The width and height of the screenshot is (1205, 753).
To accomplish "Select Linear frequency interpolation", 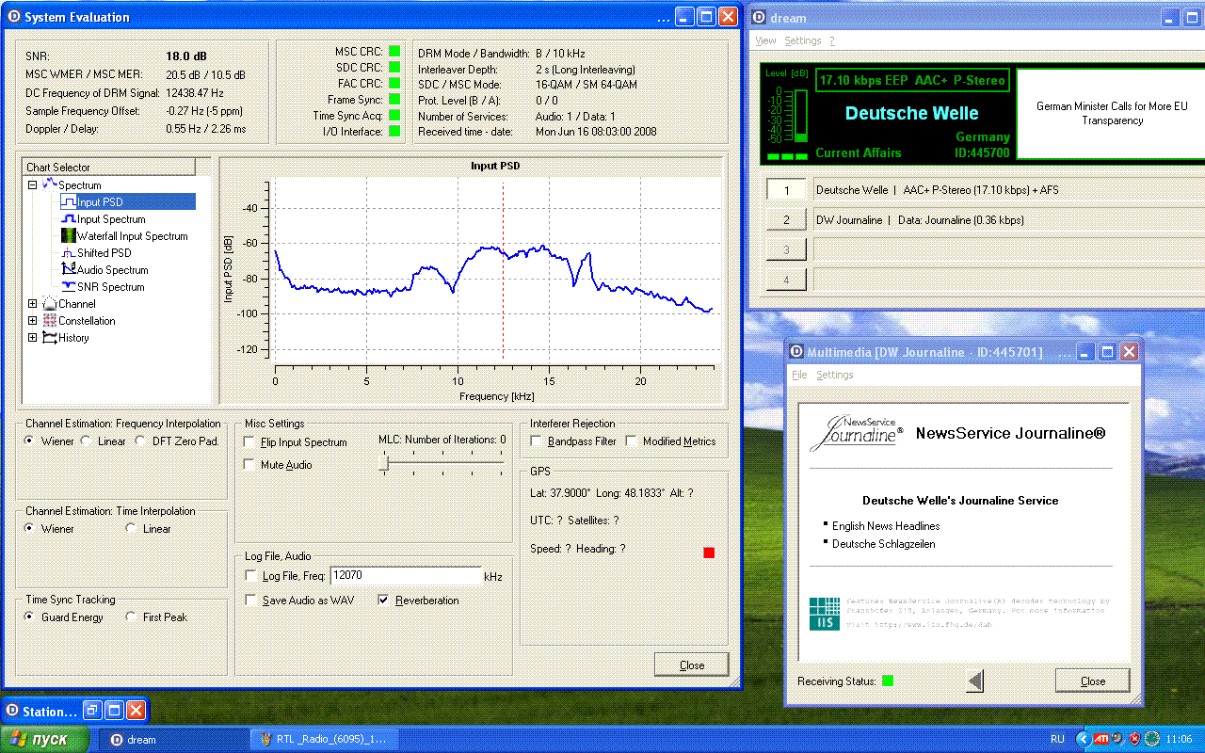I will pyautogui.click(x=87, y=441).
